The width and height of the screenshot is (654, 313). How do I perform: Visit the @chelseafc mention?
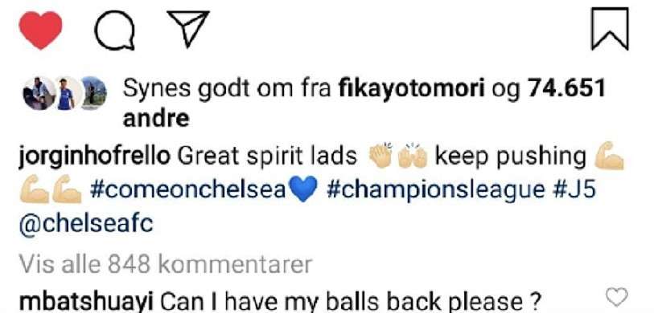(86, 225)
